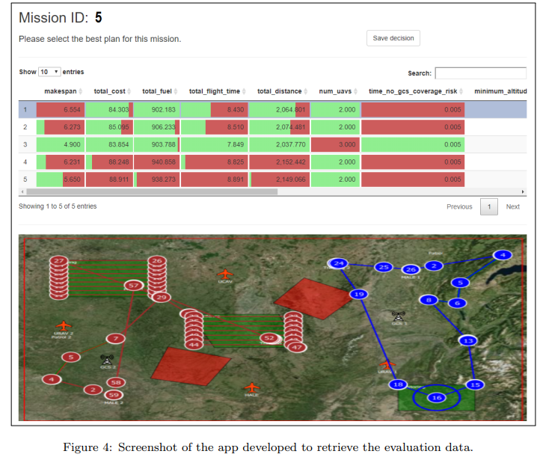Click blue waypoint node 16
This screenshot has height=460, width=543.
point(437,398)
